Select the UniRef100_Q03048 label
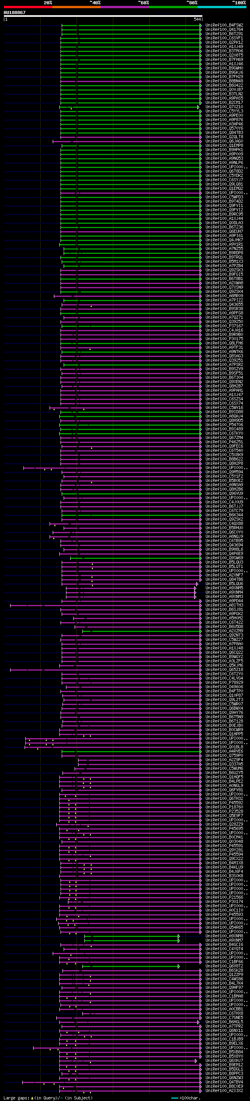Viewport: 250px width, 1101px height. 224,842
